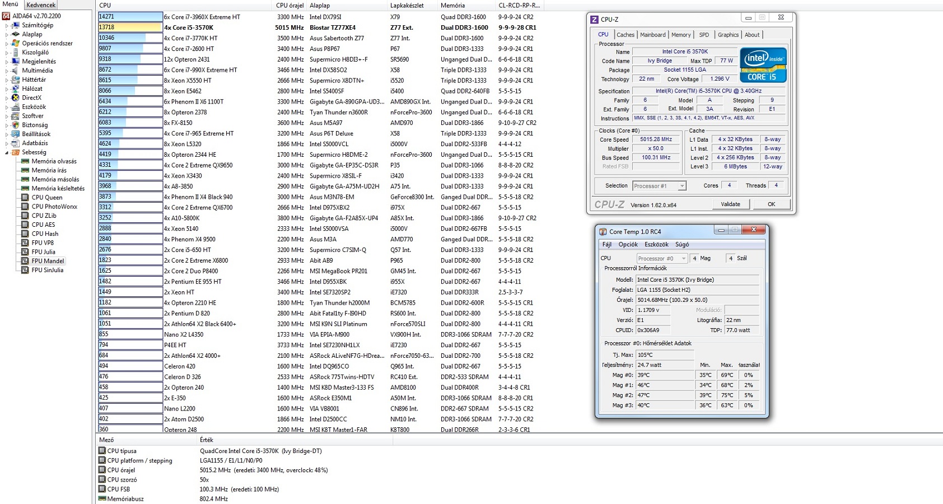Click the Háttértár storage icon
The width and height of the screenshot is (943, 504).
coord(16,80)
